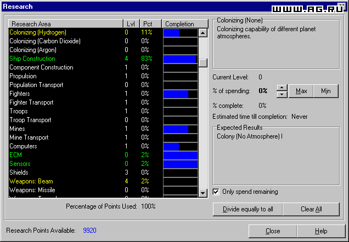Click Estimated time till completion Never
The height and width of the screenshot is (242, 349).
[x=300, y=117]
